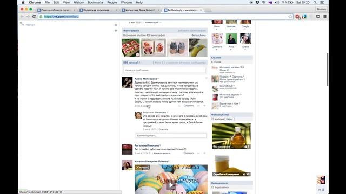The height and width of the screenshot is (194, 346).
Task: Open Катюша Натарова-Лунина's avatar
Action: pos(127,165)
